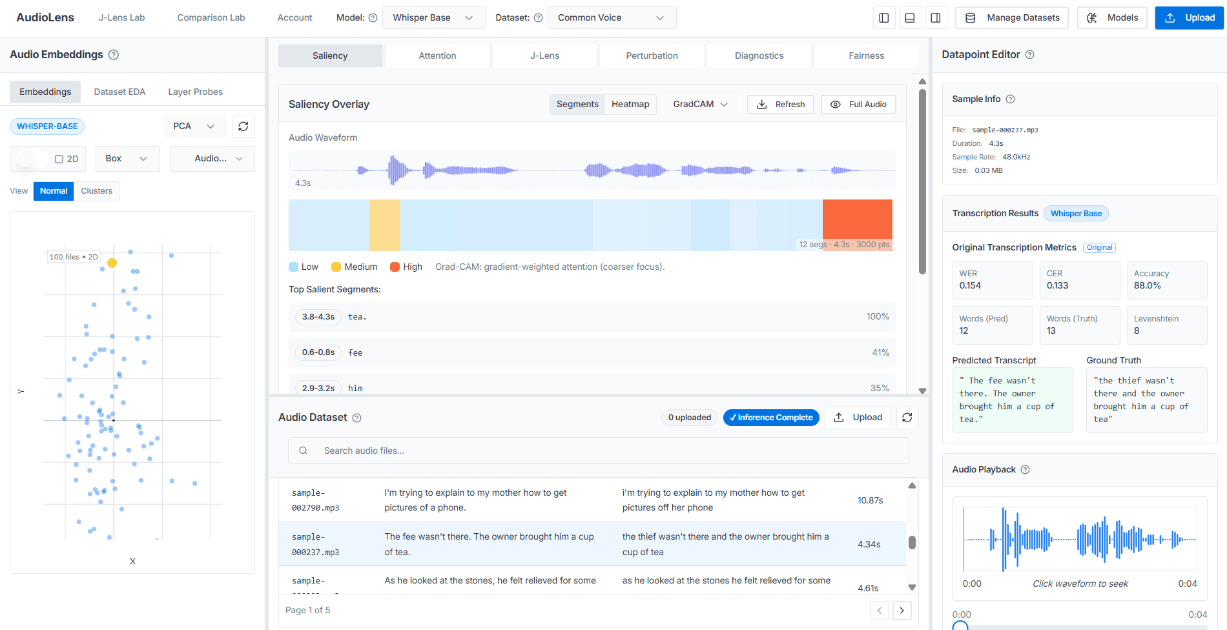Open help for Datapoint Editor
Screen dimensions: 1227x630
pyautogui.click(x=1030, y=55)
